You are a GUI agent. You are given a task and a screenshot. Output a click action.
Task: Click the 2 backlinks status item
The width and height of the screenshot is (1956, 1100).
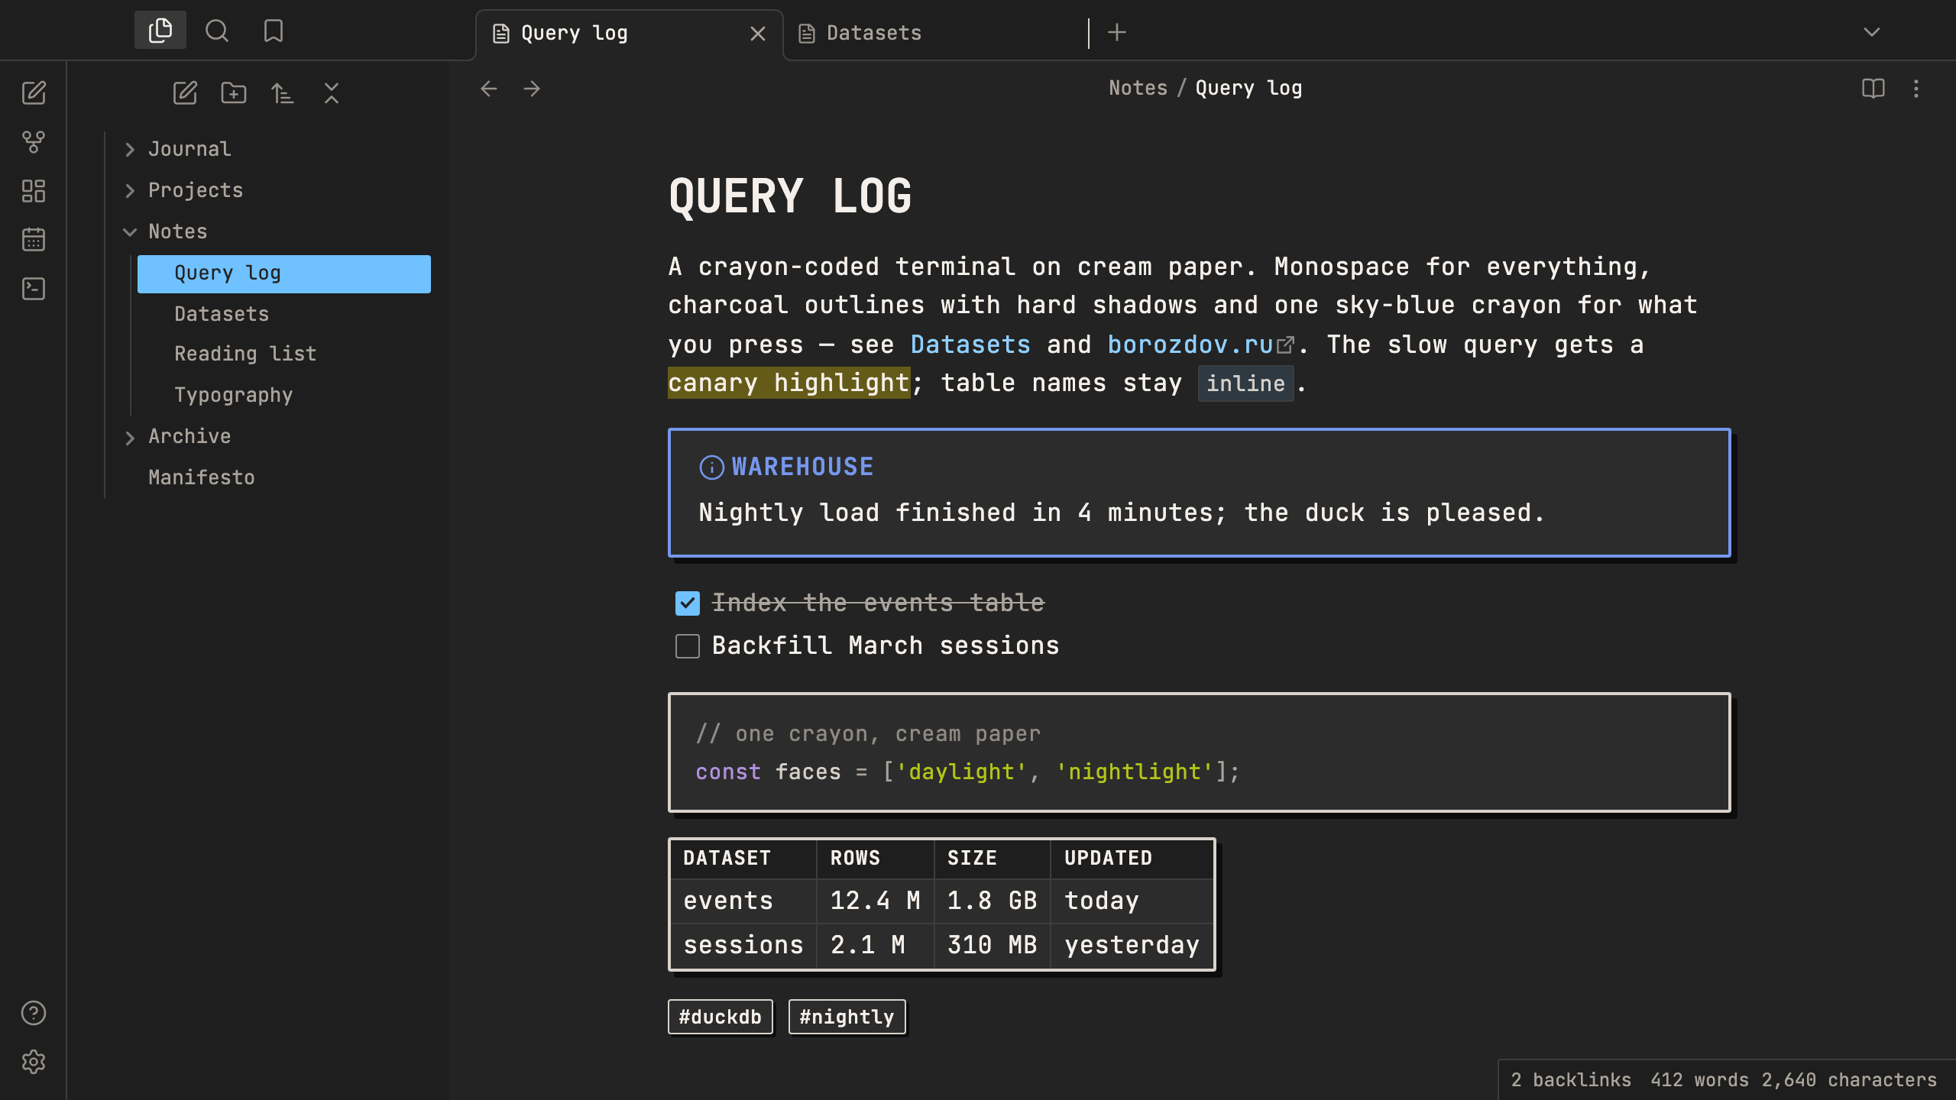point(1571,1079)
